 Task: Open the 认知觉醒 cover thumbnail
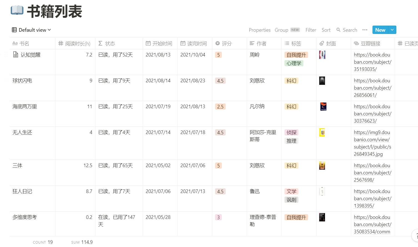[322, 55]
